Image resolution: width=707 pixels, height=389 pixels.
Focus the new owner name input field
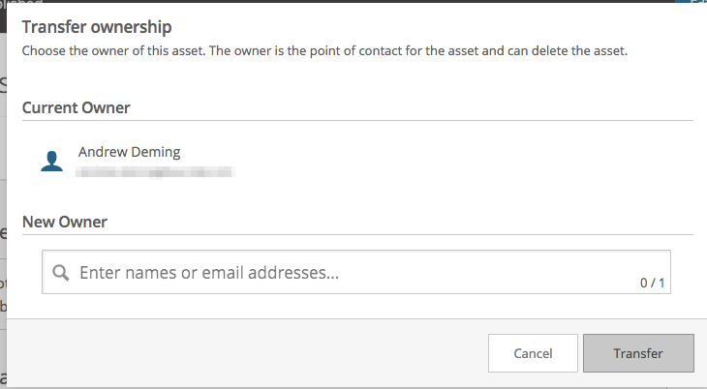pos(356,272)
